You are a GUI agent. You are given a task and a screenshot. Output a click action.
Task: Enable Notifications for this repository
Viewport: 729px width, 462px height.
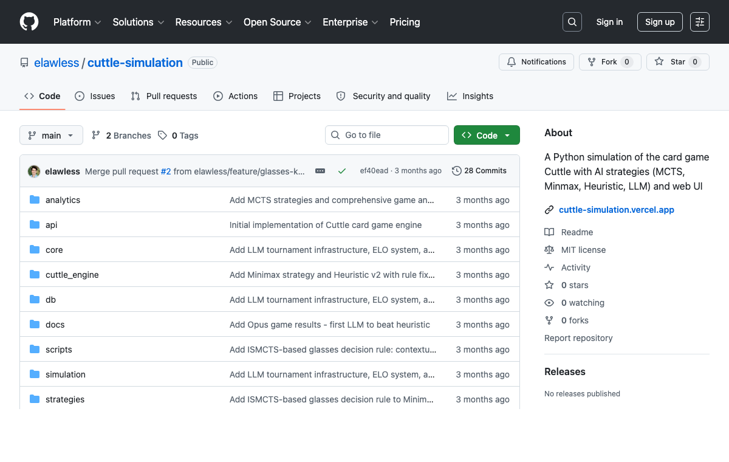tap(536, 62)
